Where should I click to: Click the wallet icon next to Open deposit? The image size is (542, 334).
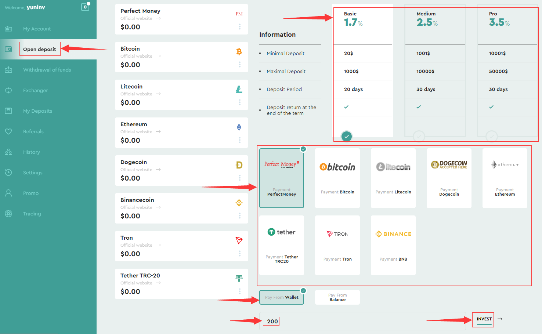coord(8,49)
